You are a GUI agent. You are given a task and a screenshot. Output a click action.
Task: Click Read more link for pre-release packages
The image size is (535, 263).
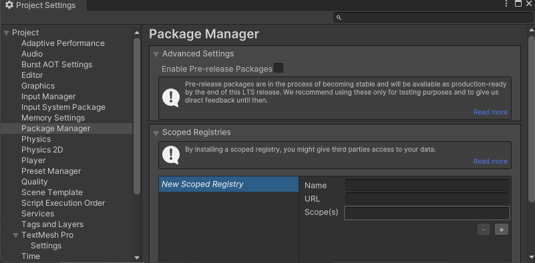(490, 113)
